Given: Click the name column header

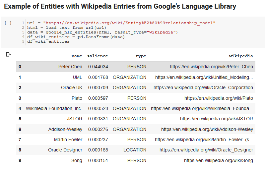Looking at the screenshot, I should [x=77, y=56].
